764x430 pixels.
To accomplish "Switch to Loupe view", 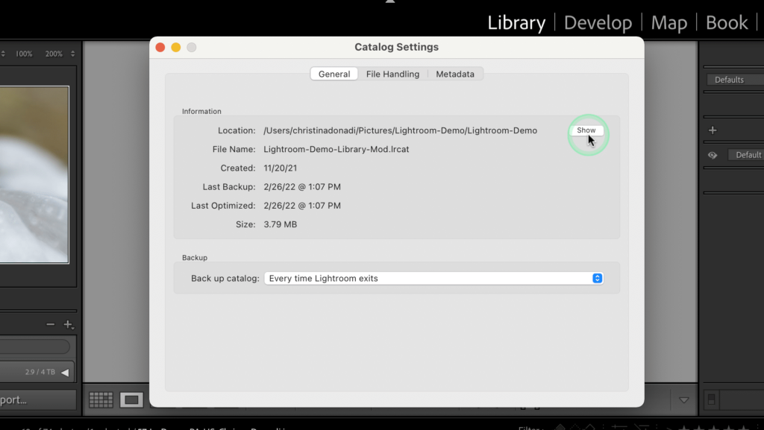I will (x=131, y=399).
